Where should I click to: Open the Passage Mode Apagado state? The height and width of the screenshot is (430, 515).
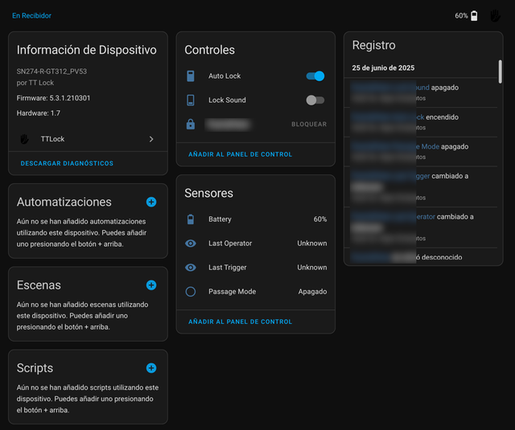pos(312,292)
